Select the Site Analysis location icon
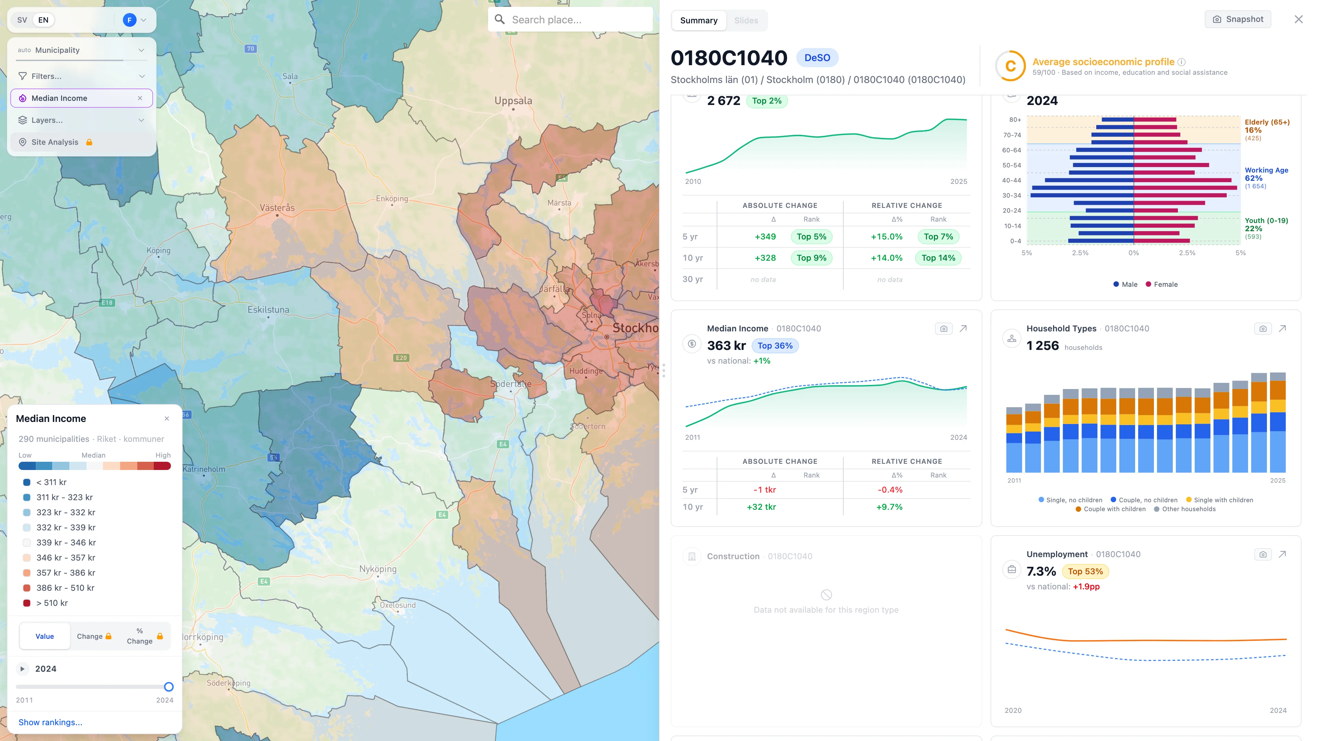The image size is (1318, 741). [23, 142]
